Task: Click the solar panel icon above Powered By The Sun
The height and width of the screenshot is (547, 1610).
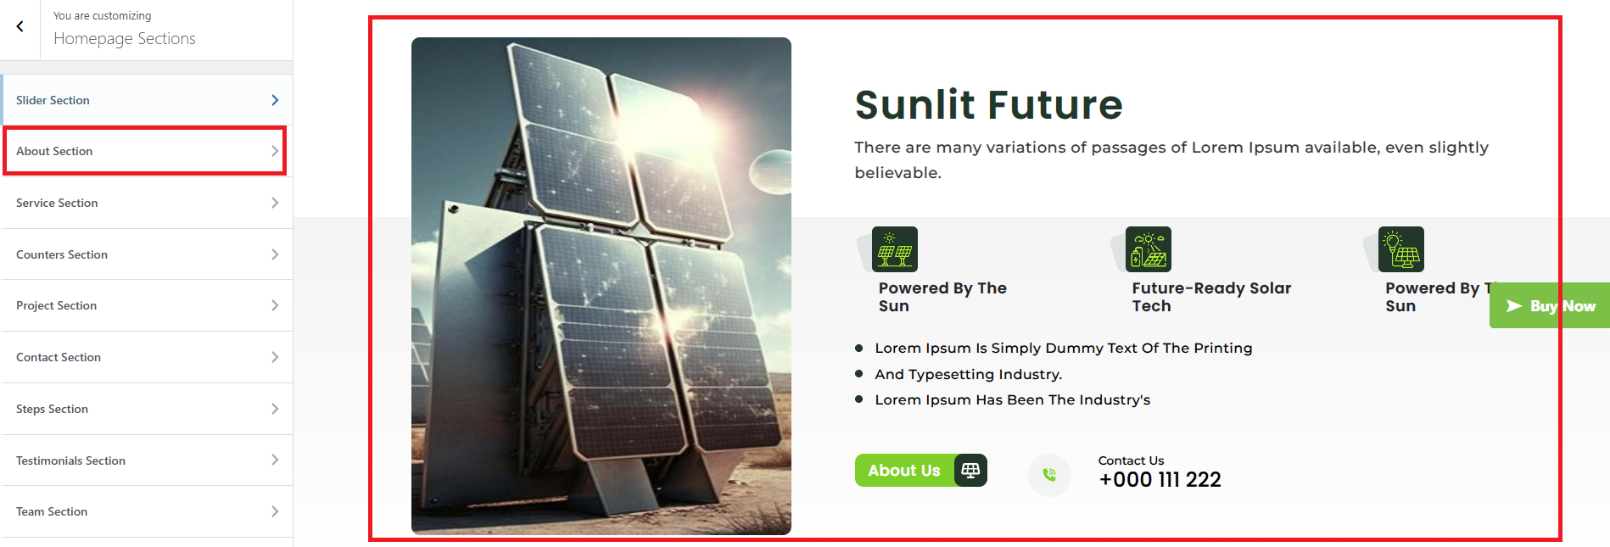Action: click(x=895, y=249)
